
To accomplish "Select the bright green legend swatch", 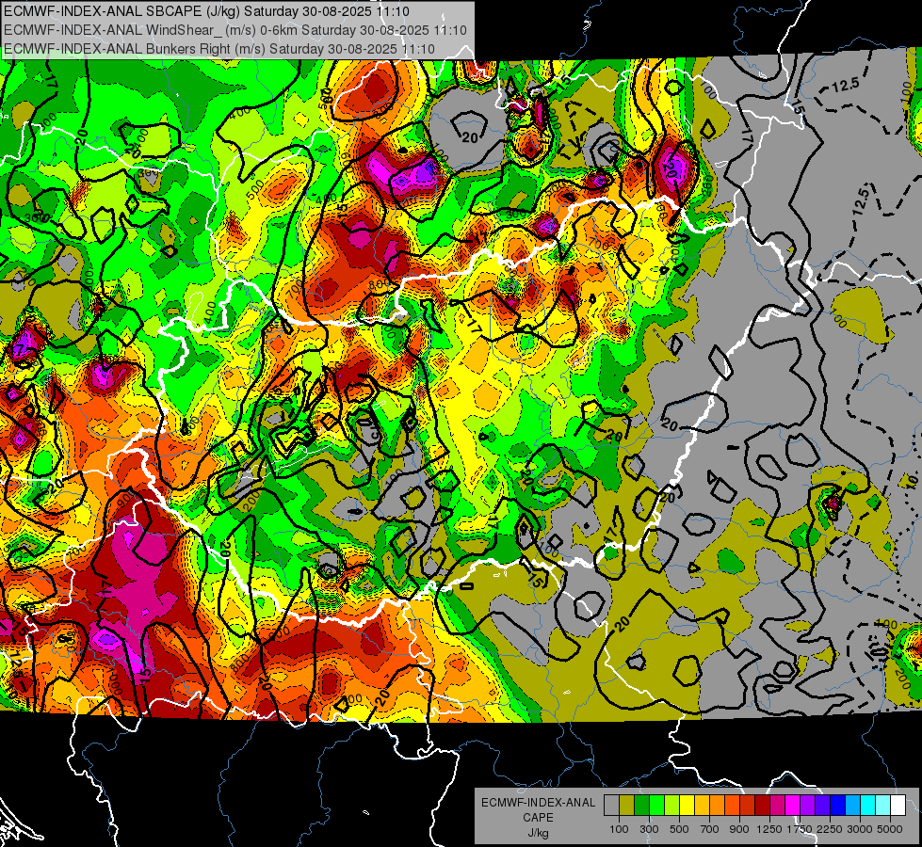I will 656,806.
